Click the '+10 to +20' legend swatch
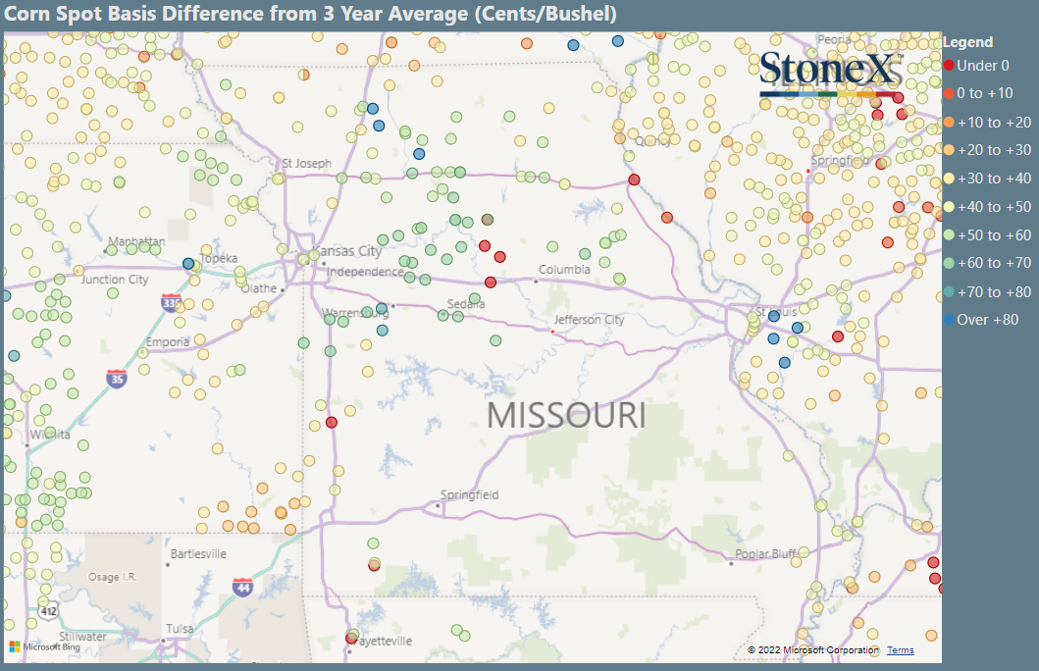Image resolution: width=1039 pixels, height=671 pixels. 949,123
